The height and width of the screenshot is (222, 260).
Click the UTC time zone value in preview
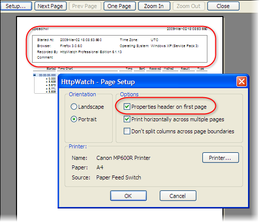pos(154,40)
